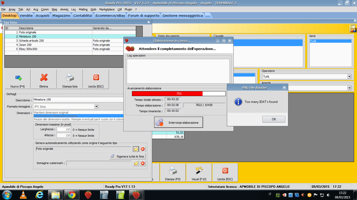
Task: Click the Altezza input field
Action: click(64, 135)
